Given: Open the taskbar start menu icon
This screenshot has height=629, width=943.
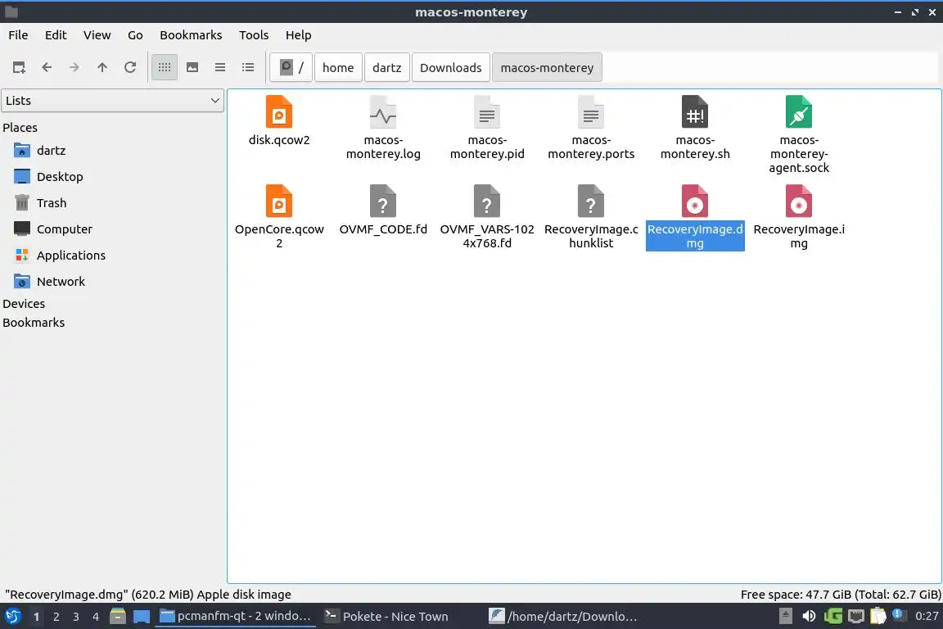Looking at the screenshot, I should point(12,617).
